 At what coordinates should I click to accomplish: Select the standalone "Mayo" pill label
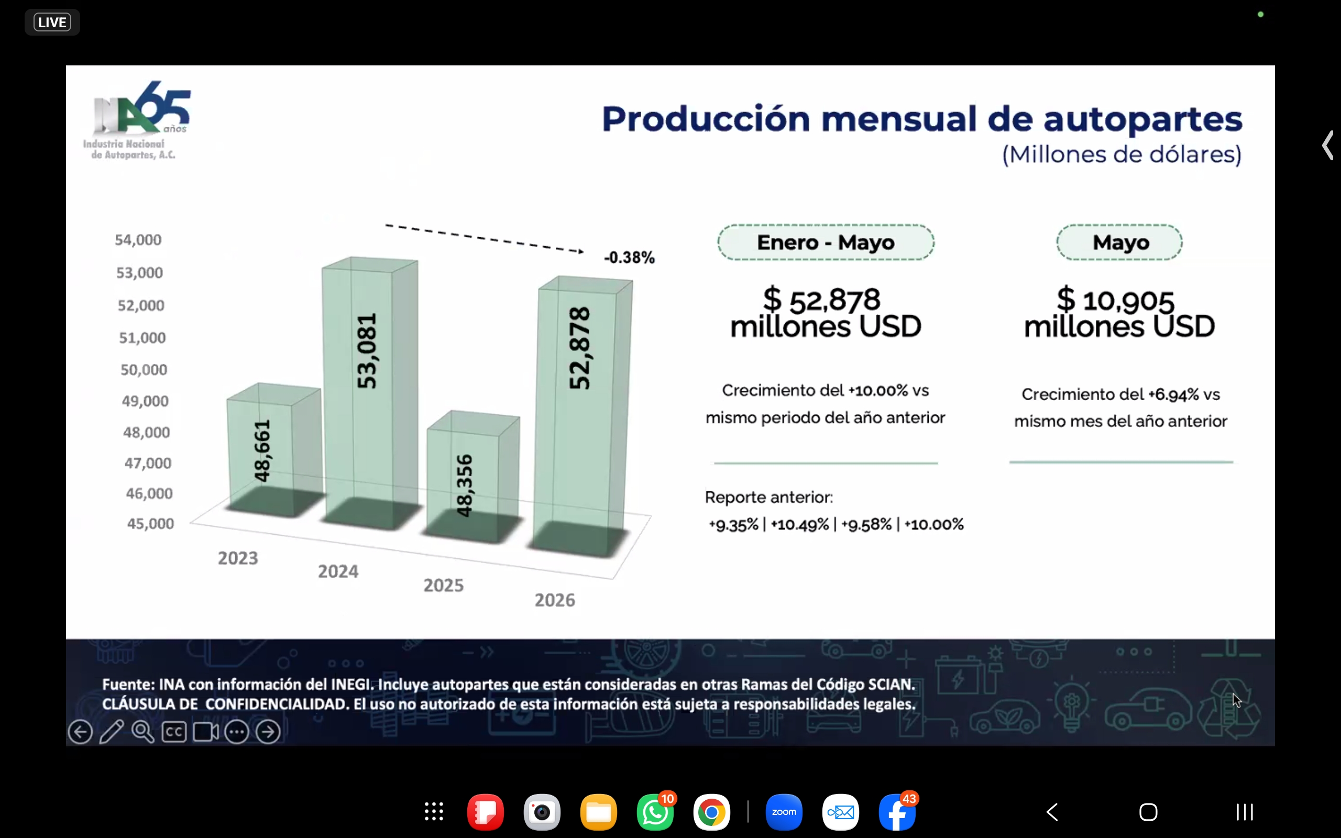tap(1119, 242)
